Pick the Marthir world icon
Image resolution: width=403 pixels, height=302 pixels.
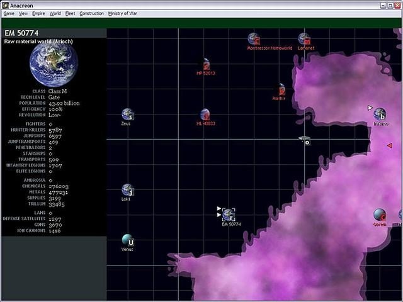(281, 89)
